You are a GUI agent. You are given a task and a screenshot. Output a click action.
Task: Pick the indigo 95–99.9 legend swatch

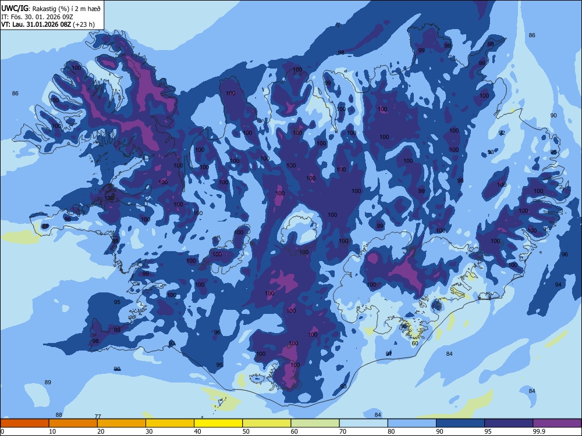tap(509, 423)
